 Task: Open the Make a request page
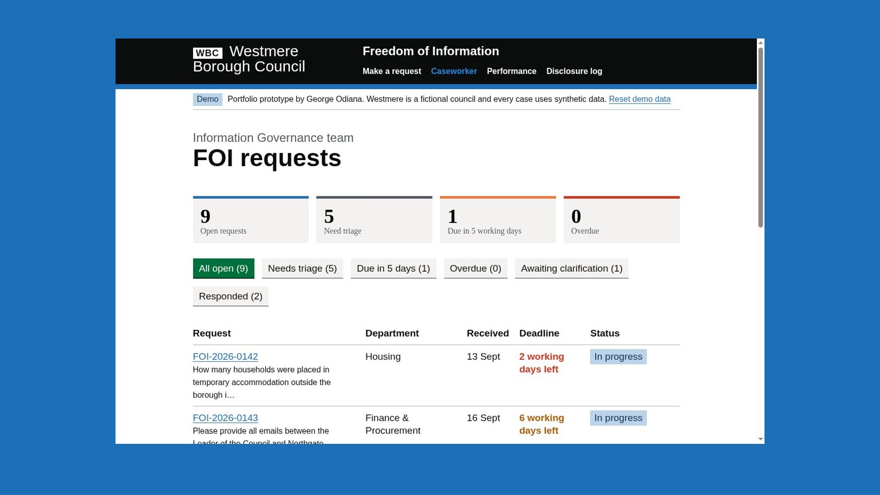(392, 71)
